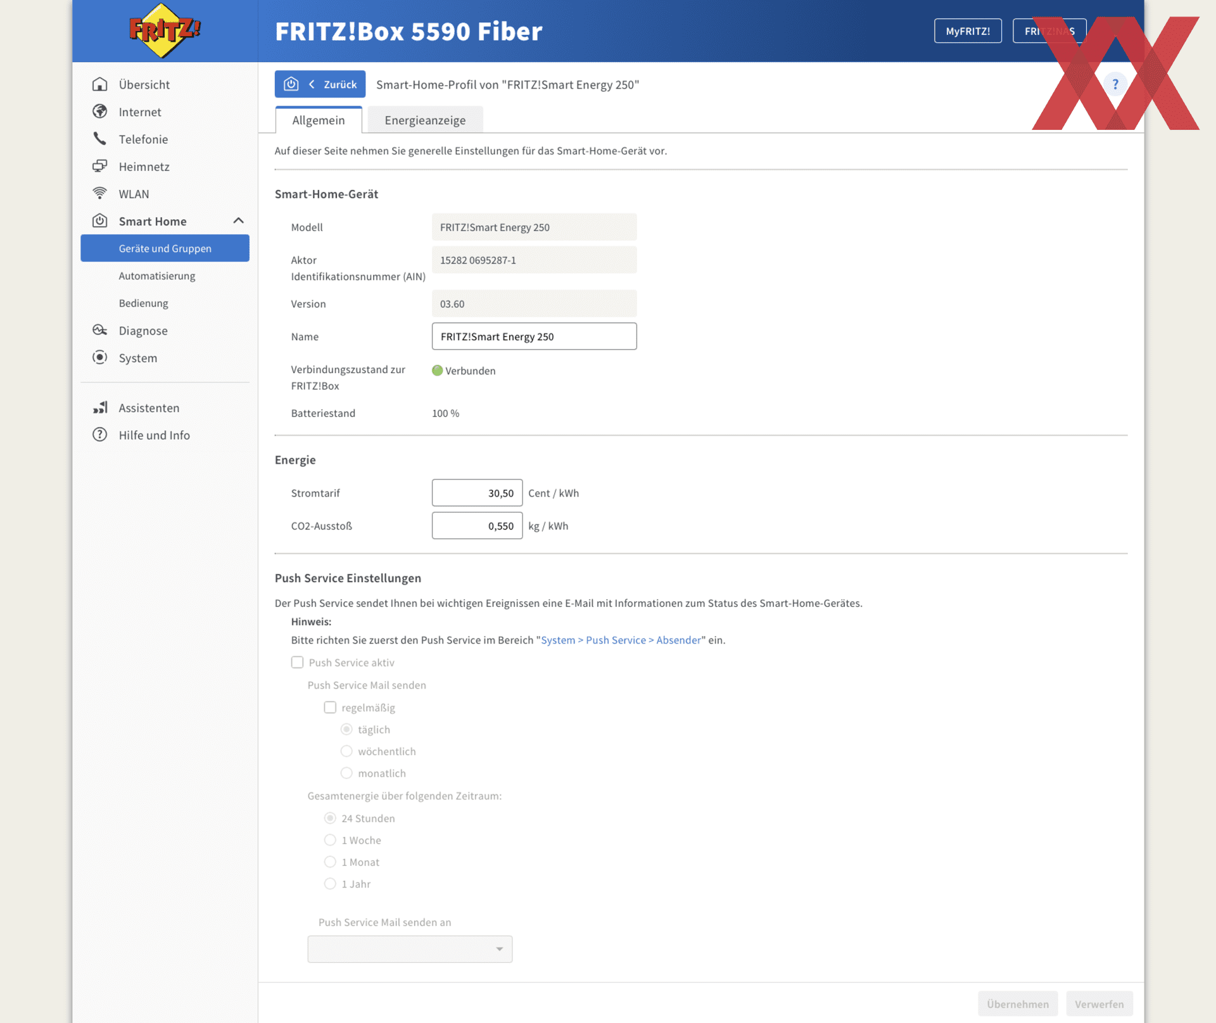The height and width of the screenshot is (1023, 1216).
Task: Click the WLAN wifi icon
Action: tap(99, 193)
